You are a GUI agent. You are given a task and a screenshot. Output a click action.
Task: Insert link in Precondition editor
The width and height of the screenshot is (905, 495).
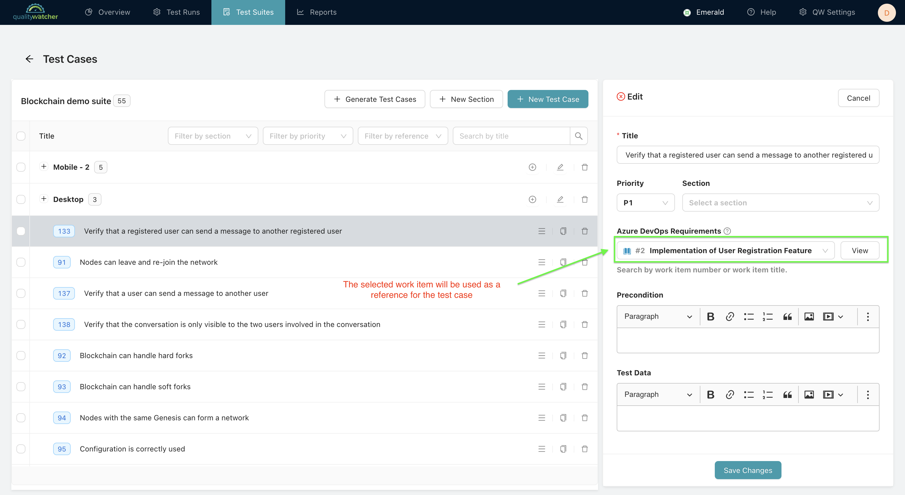coord(730,317)
